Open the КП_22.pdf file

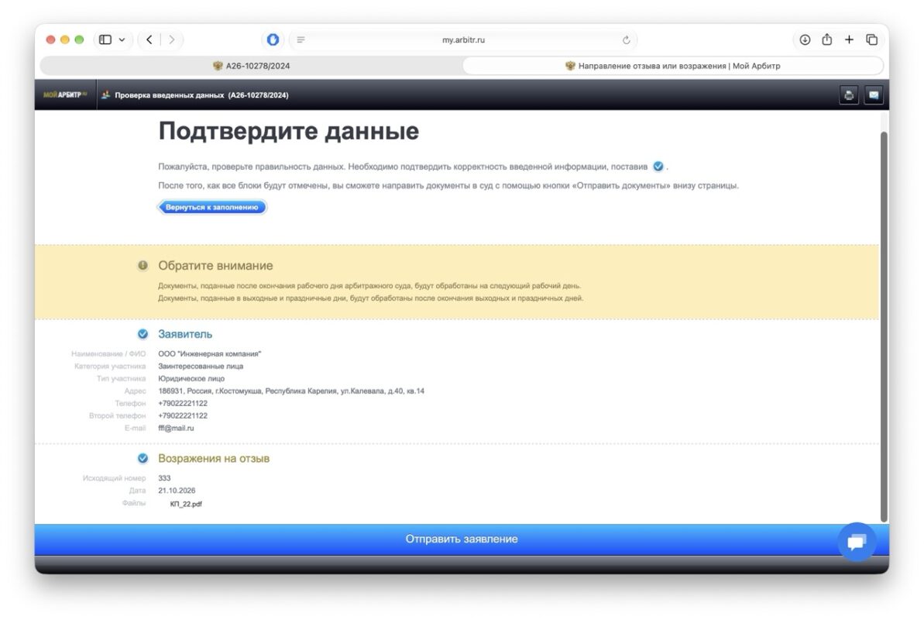pyautogui.click(x=186, y=504)
